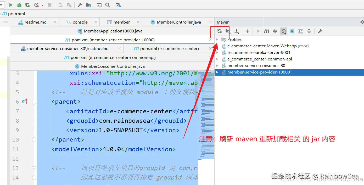The image size is (364, 185).
Task: Select pom.xml (member-service-provider-10000) tab
Action: [113, 40]
